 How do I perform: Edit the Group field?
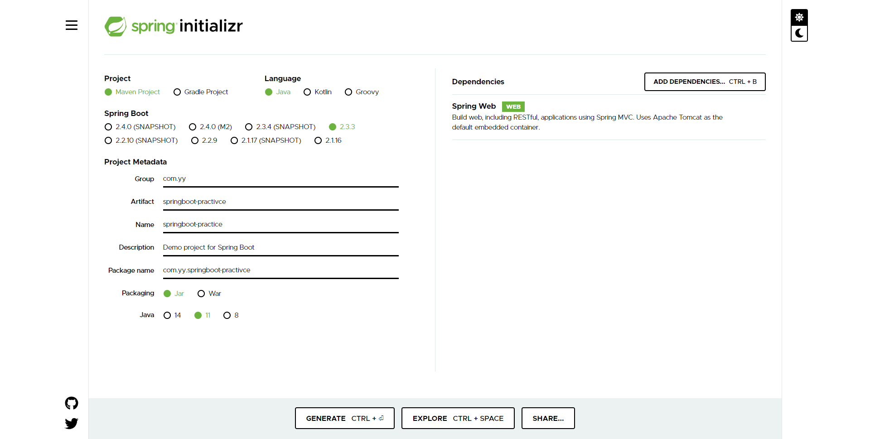[x=281, y=179]
